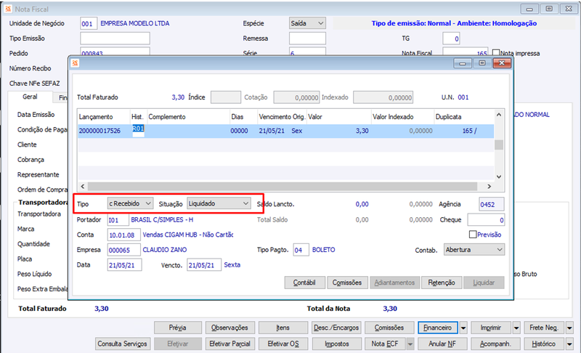Screen dimensions: 581x353
Task: Click the Financeiro button
Action: point(438,328)
